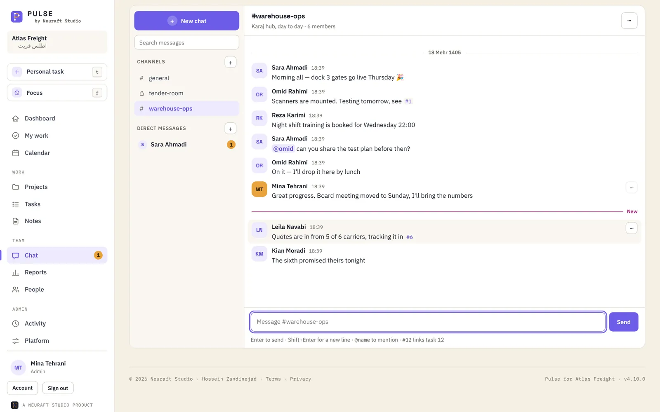
Task: Click the Account button
Action: click(22, 388)
